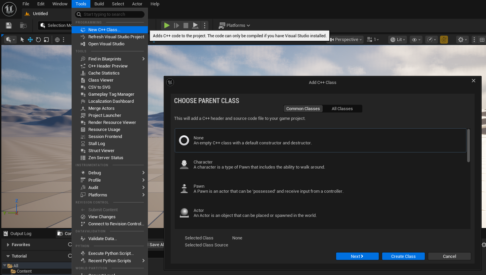Click the Open Visual Studio menu entry
The image size is (486, 275).
pyautogui.click(x=106, y=44)
